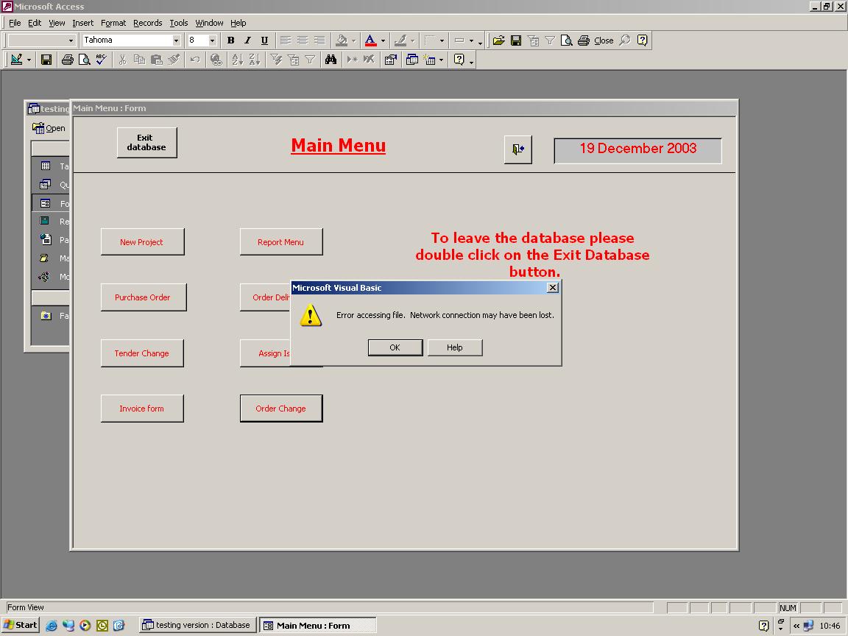Click the Open button in testing database window
Image resolution: width=848 pixels, height=636 pixels.
pos(49,128)
